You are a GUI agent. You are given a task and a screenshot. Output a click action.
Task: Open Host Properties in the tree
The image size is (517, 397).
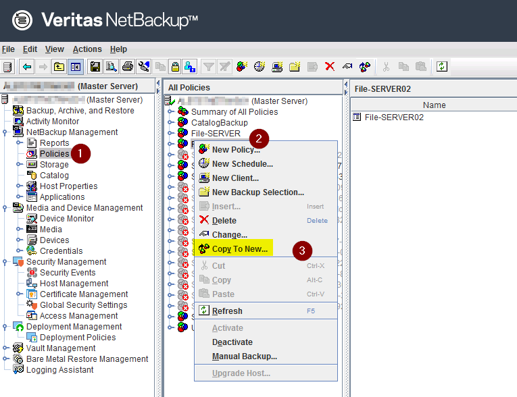pyautogui.click(x=68, y=186)
